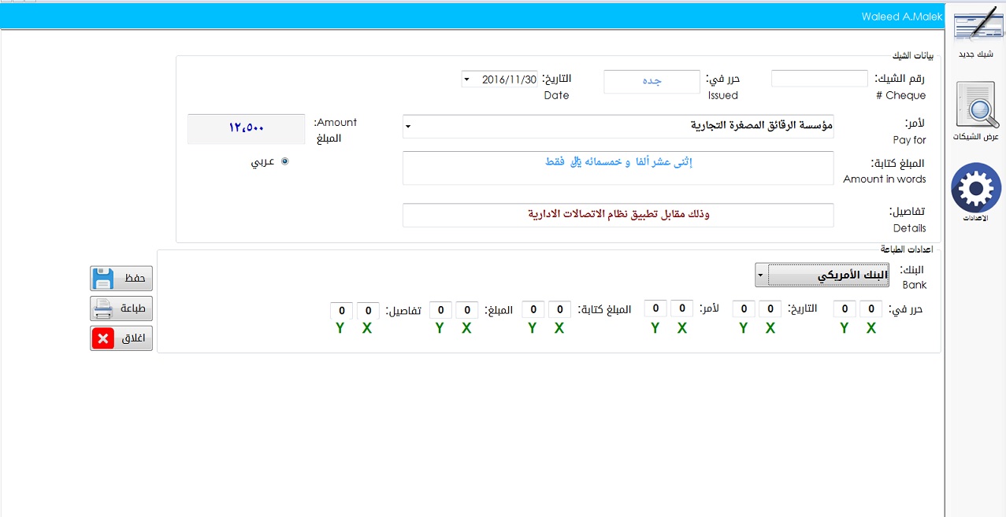This screenshot has height=517, width=1006.
Task: Expand the Bank (البنك) dropdown
Action: pos(761,275)
